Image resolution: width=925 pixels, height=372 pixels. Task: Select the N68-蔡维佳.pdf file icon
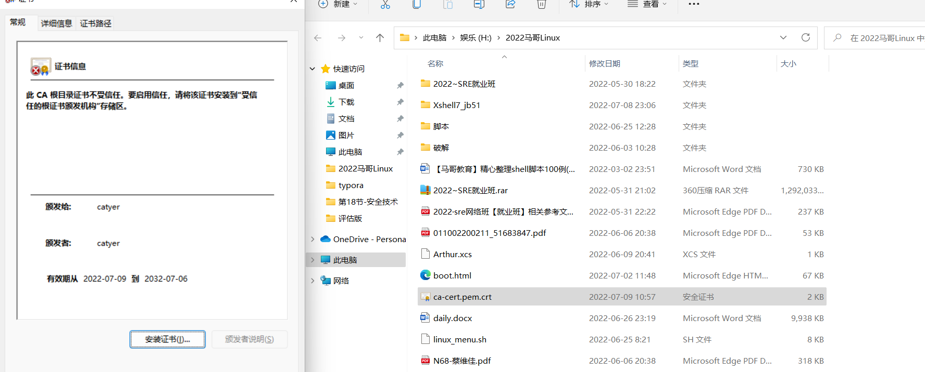(426, 361)
